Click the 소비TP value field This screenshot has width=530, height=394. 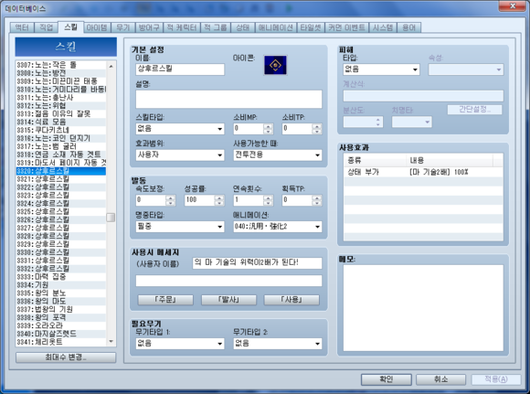point(298,129)
